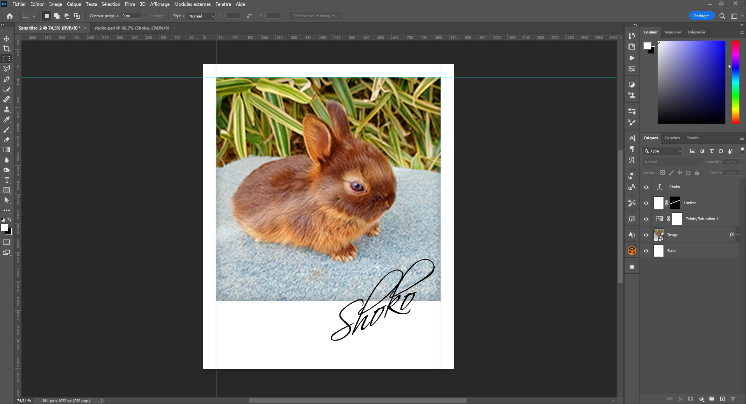
Task: Expand the Image layer effects list
Action: pos(737,235)
